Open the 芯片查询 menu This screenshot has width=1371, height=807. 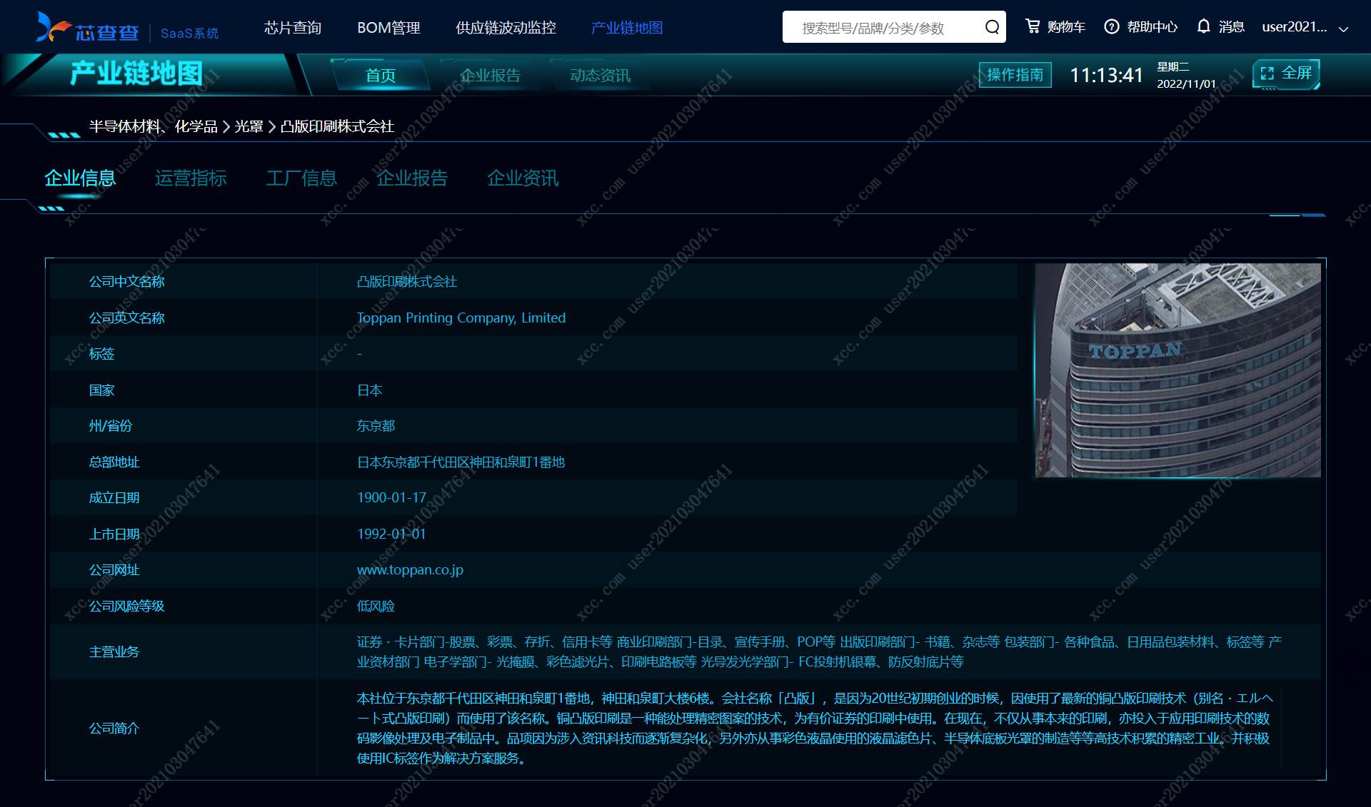[x=293, y=28]
